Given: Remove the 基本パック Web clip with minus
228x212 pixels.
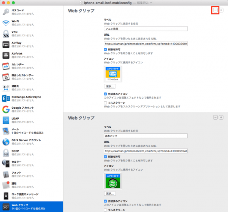Looking at the screenshot, I should pos(215,117).
